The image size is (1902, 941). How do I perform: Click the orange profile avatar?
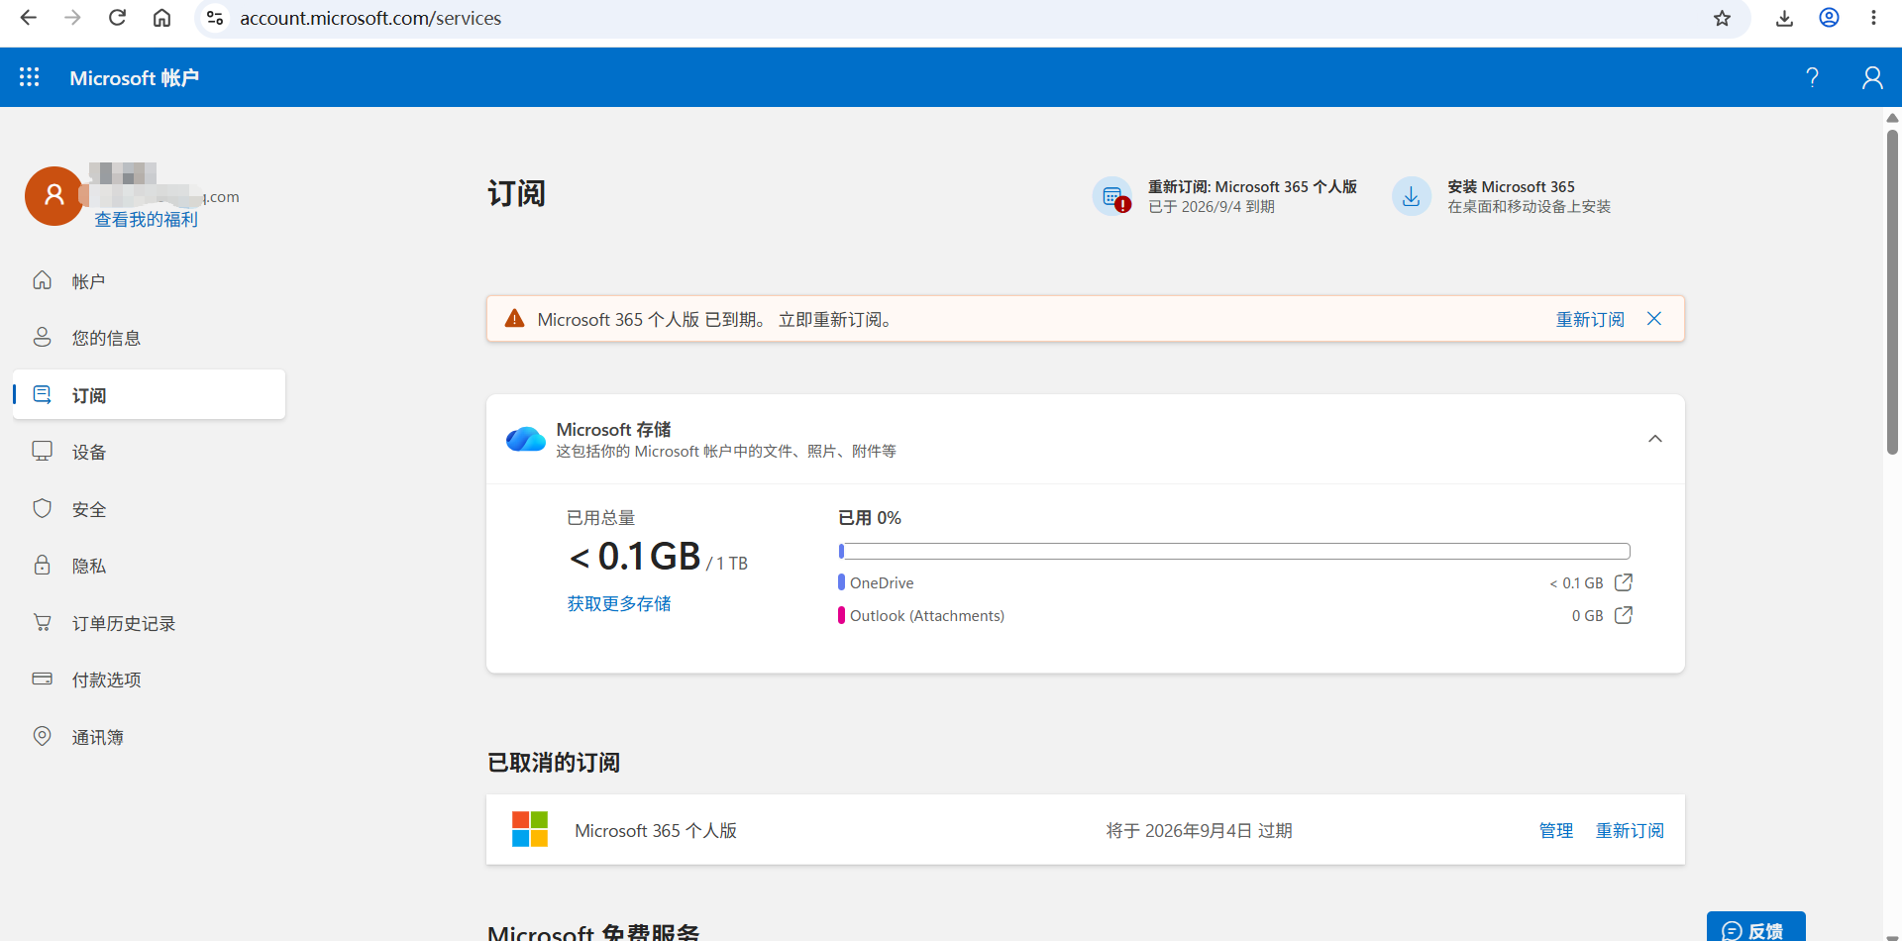point(54,196)
